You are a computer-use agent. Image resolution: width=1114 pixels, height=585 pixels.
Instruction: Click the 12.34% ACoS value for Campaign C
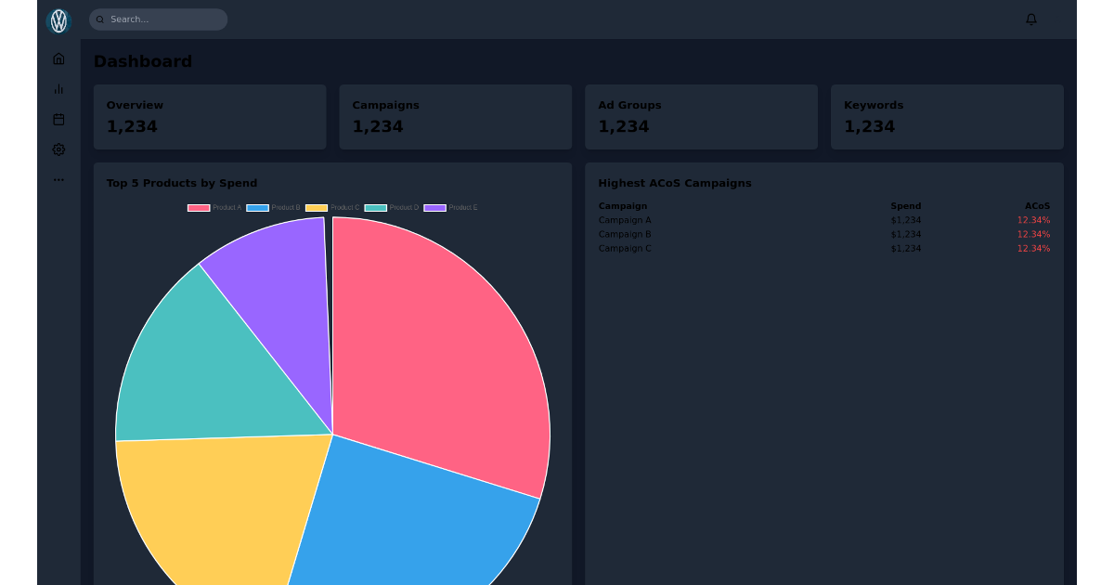pyautogui.click(x=1034, y=248)
